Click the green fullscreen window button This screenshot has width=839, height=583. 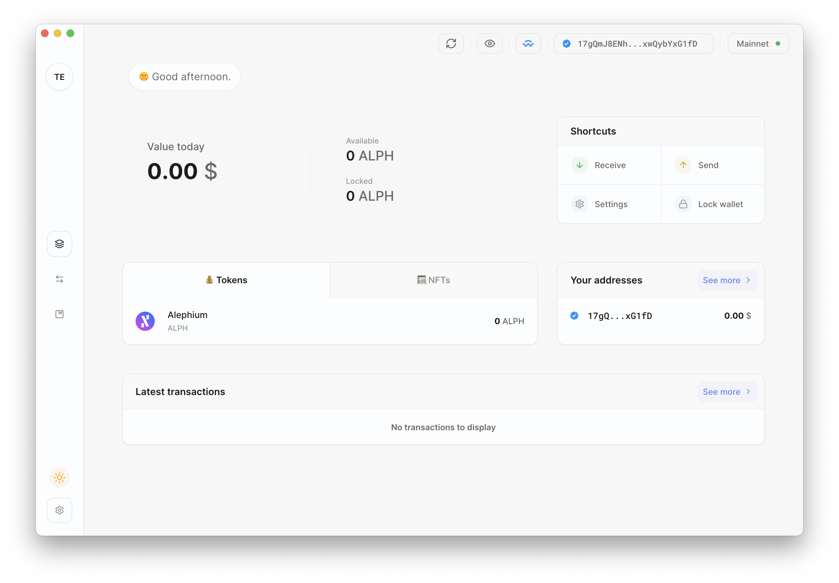(x=70, y=33)
